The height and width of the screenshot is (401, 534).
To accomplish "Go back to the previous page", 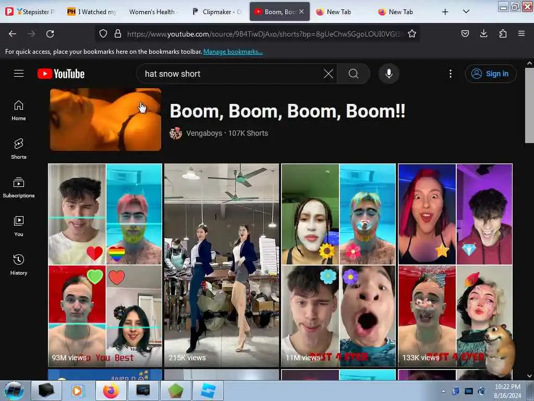I will tap(13, 34).
